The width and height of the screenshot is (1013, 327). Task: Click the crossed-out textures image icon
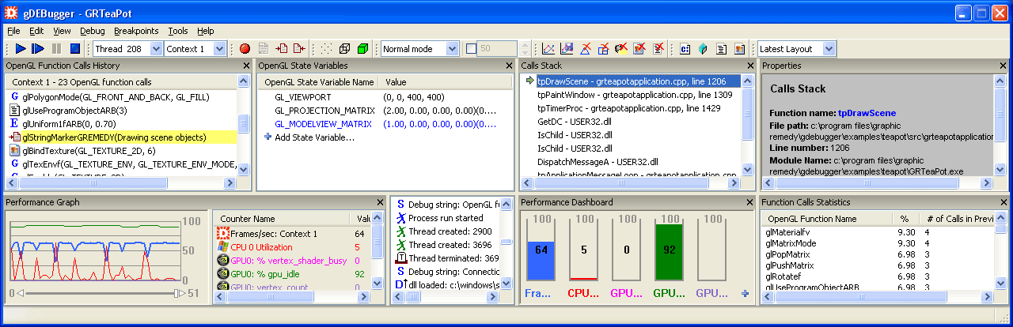(x=640, y=49)
